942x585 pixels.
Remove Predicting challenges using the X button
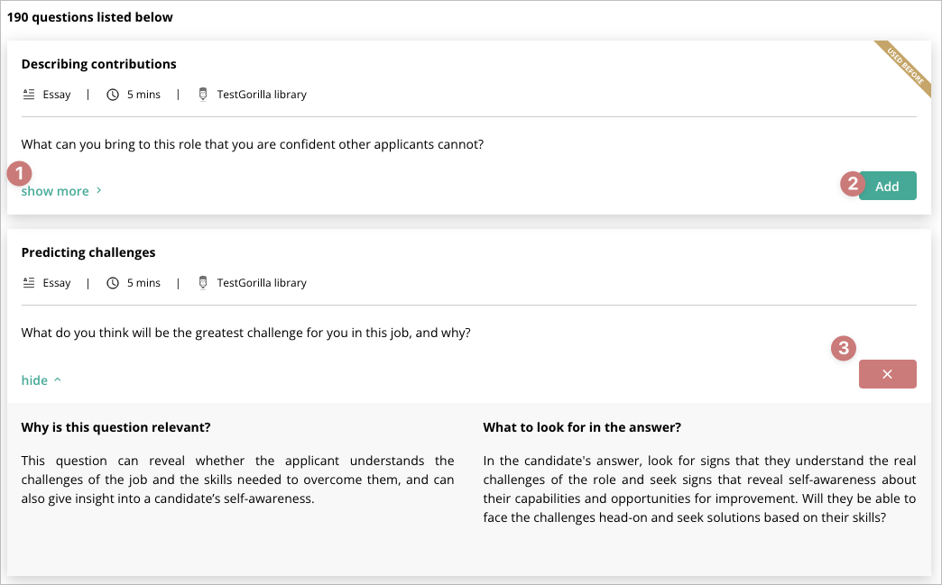pos(887,373)
